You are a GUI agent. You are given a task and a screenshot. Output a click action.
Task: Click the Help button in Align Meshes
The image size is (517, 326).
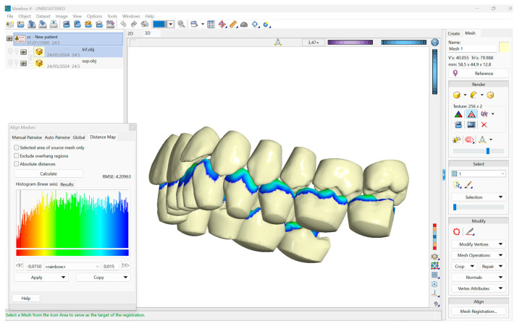tap(26, 299)
